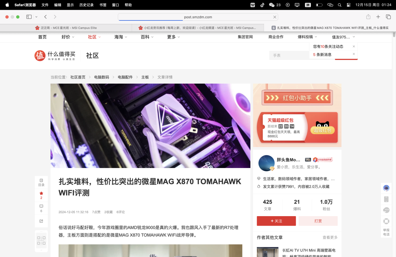Image resolution: width=396 pixels, height=257 pixels.
Task: Click the red 关注 follow button
Action: point(276,221)
